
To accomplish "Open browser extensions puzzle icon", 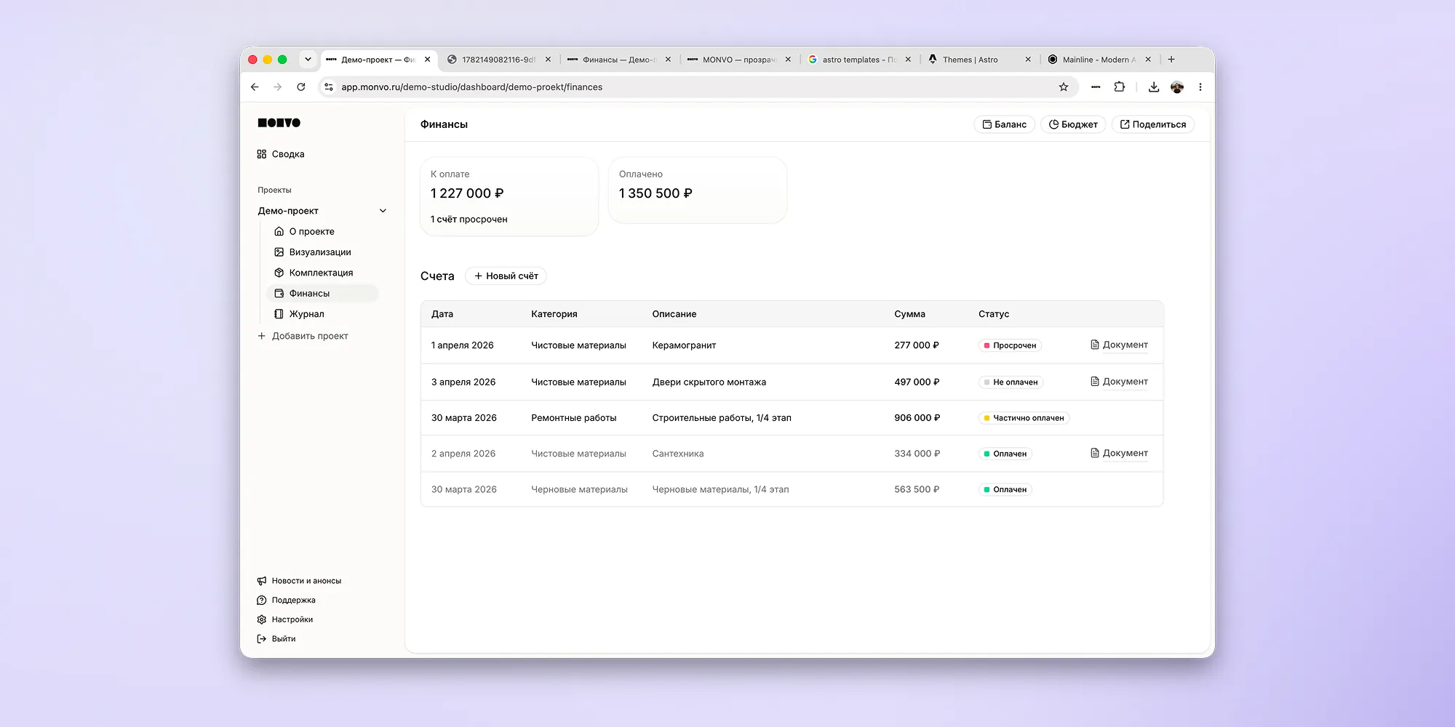I will pos(1120,87).
